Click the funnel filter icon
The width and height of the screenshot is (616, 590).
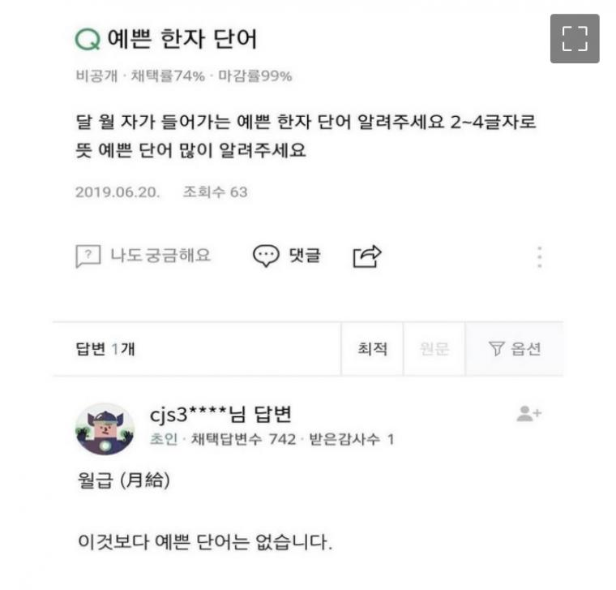tap(496, 348)
